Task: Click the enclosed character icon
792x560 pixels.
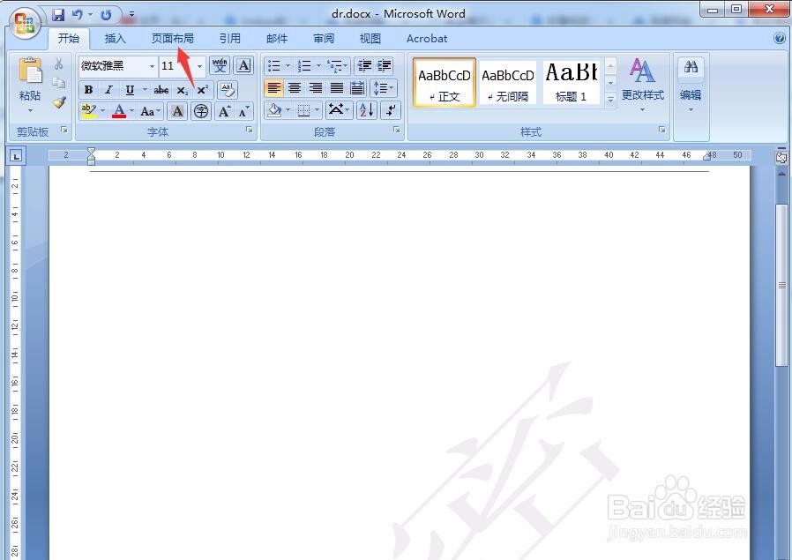Action: click(201, 111)
